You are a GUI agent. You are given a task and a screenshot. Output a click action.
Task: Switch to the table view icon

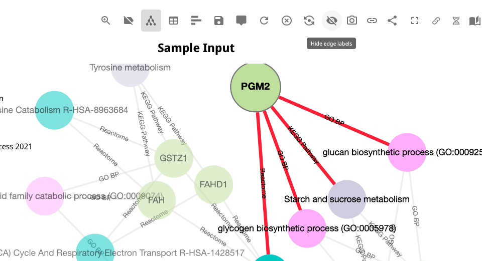pyautogui.click(x=173, y=21)
